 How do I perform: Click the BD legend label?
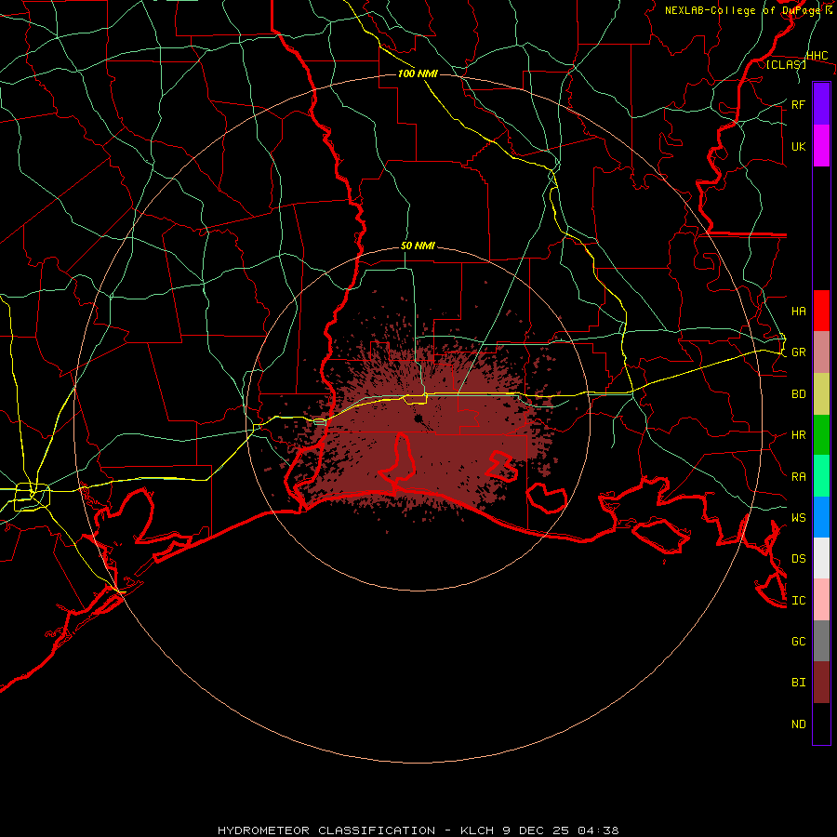tap(798, 394)
